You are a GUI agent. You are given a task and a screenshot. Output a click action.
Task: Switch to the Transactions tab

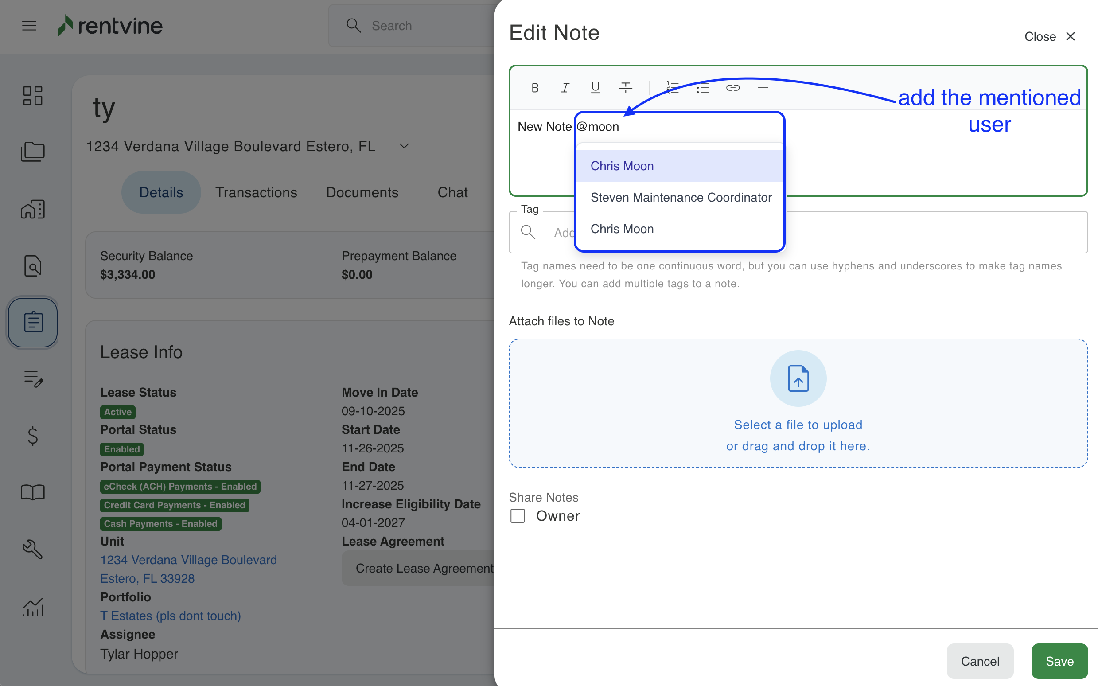click(256, 192)
